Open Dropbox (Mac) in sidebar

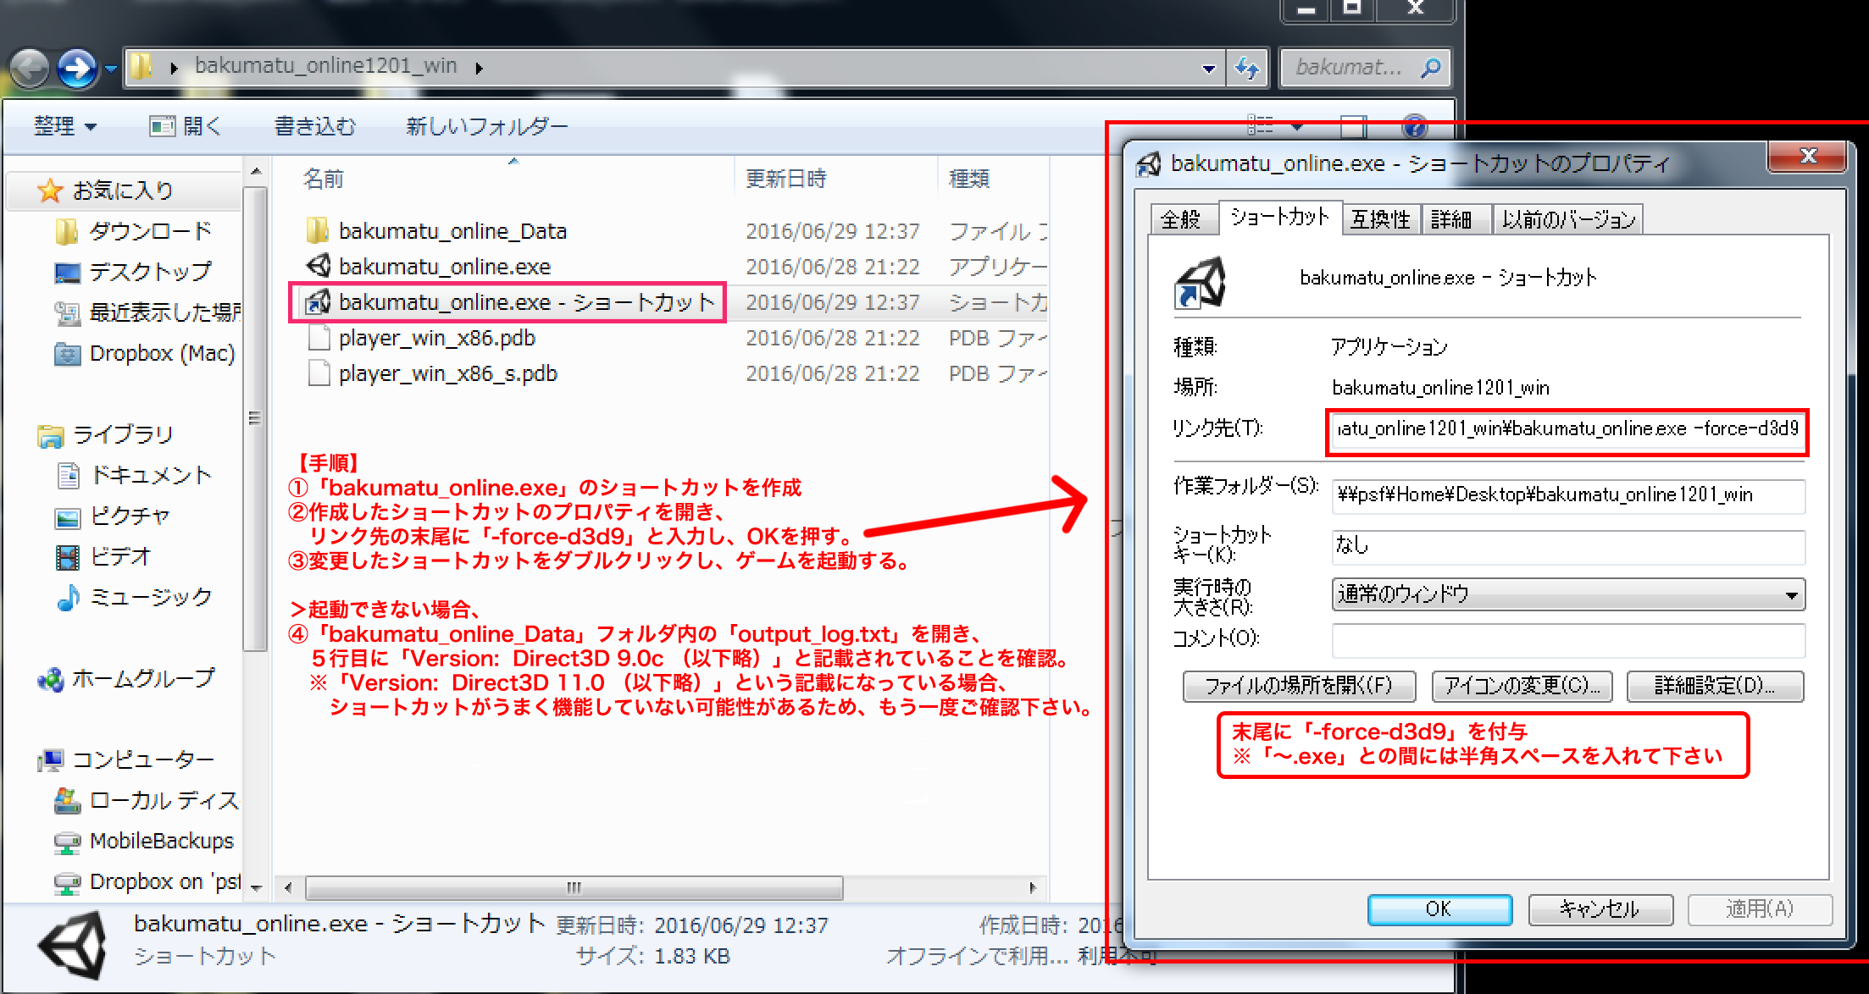pyautogui.click(x=161, y=353)
